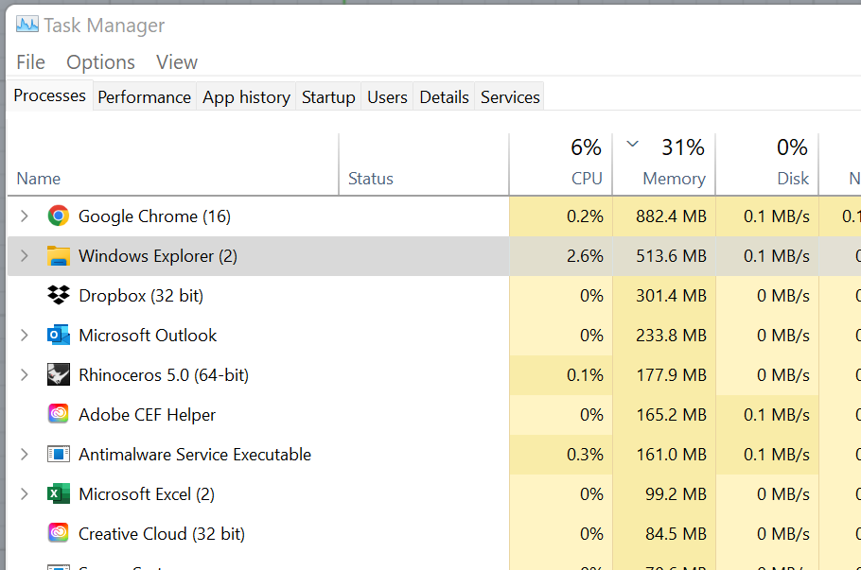This screenshot has height=570, width=861.
Task: Click the 513.6 MB memory value
Action: pyautogui.click(x=671, y=255)
